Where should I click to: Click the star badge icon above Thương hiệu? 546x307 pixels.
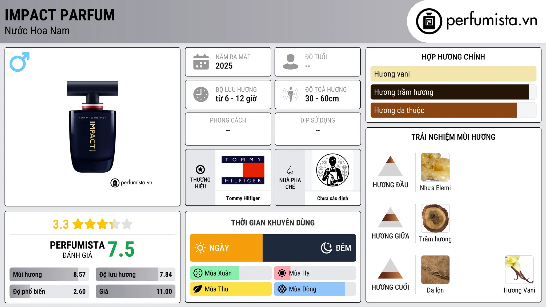(200, 169)
